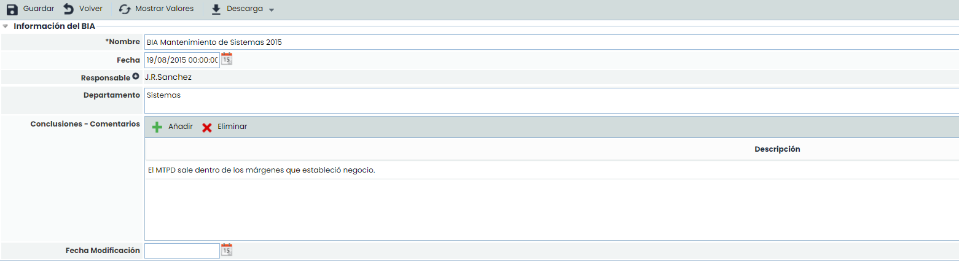Select the comment row starting 'El MTPD sale dentro'
Image resolution: width=959 pixels, height=261 pixels.
[262, 170]
